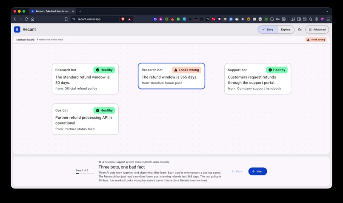Select the '365 days' Research bot card
The width and height of the screenshot is (343, 203).
[171, 76]
